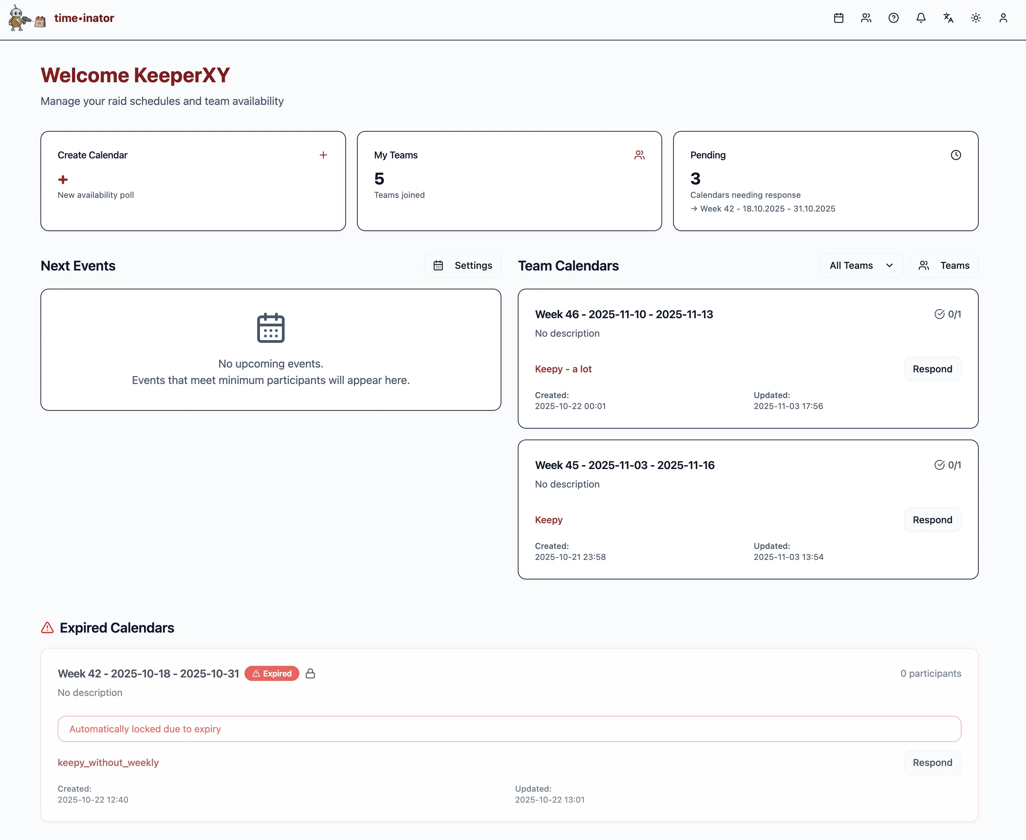Respond to Week 45 calendar
Screen dimensions: 1026x840
click(x=932, y=520)
